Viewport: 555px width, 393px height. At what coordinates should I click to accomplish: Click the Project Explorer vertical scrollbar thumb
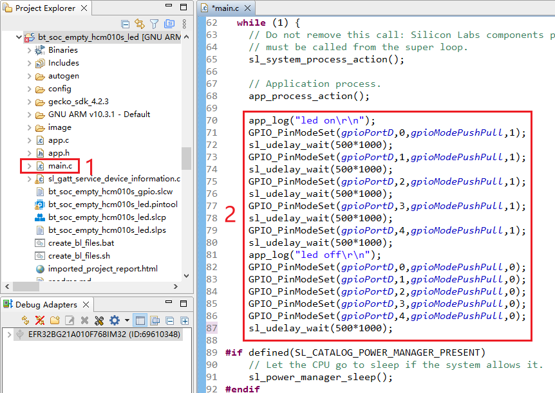(x=187, y=158)
